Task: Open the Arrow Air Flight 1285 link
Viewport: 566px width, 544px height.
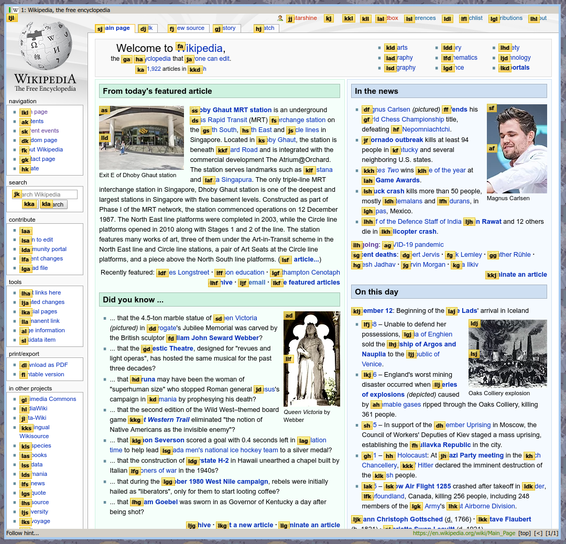Action: pyautogui.click(x=417, y=486)
